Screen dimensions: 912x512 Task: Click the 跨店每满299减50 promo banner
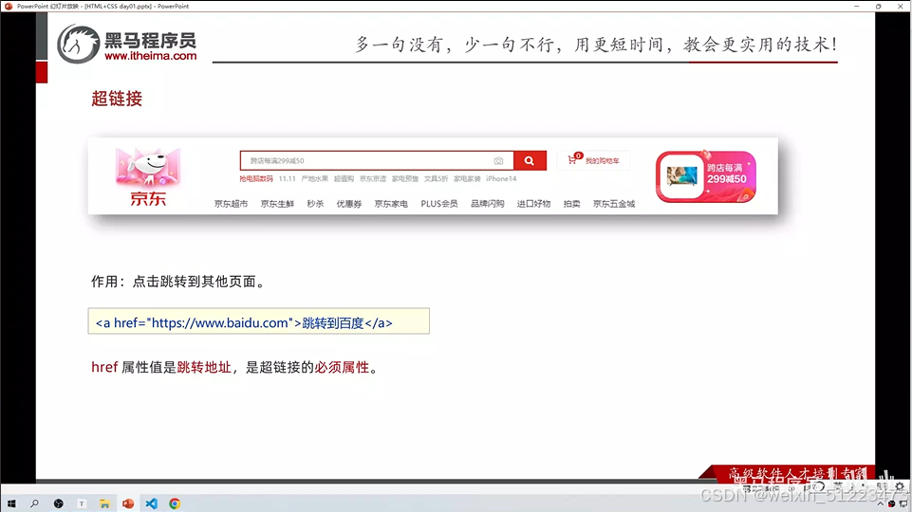pyautogui.click(x=705, y=176)
